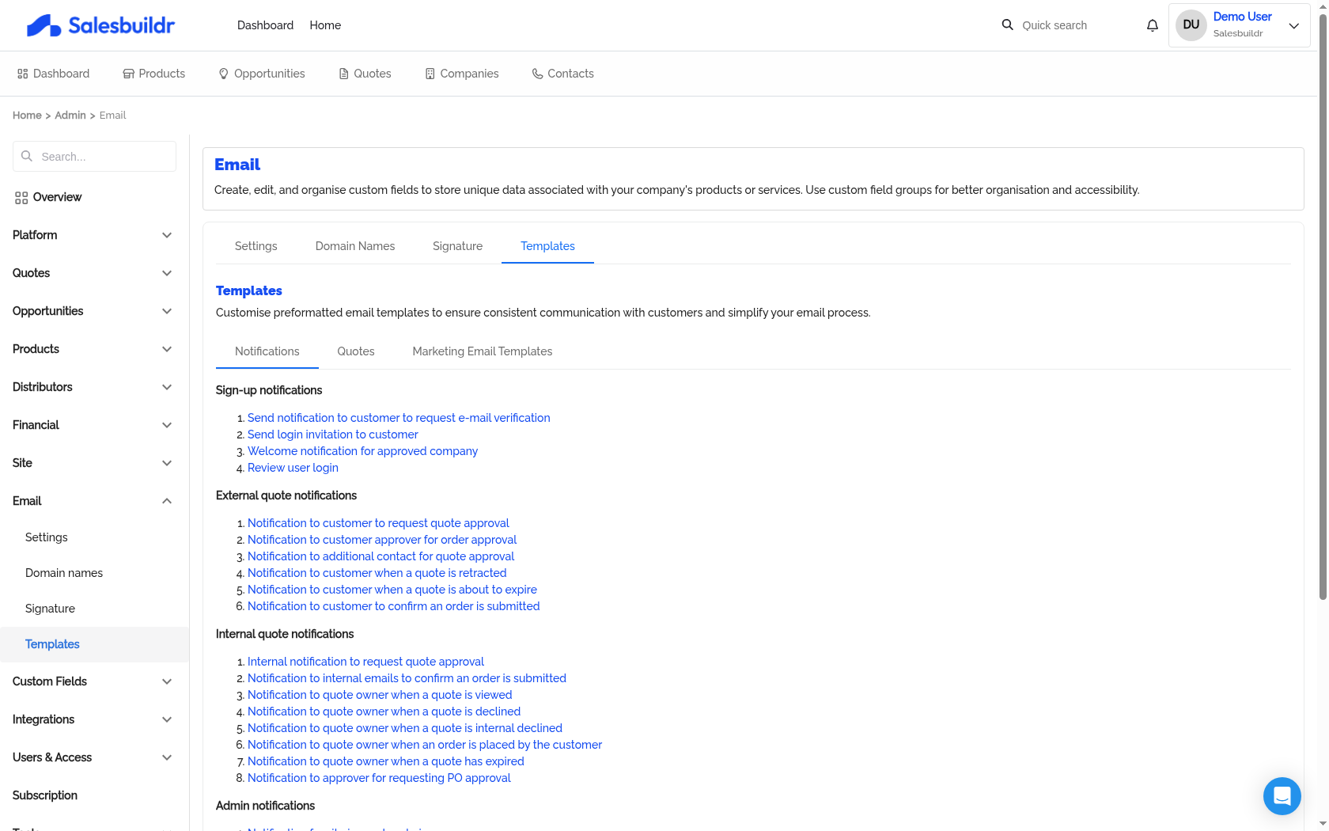Click the Home link in the header
Viewport: 1329px width, 831px height.
pos(325,25)
